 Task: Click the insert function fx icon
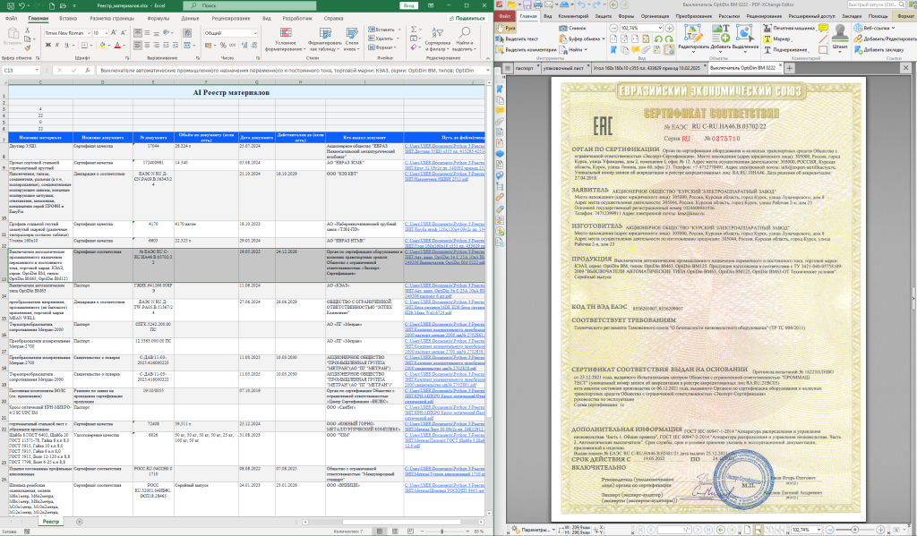(88, 70)
